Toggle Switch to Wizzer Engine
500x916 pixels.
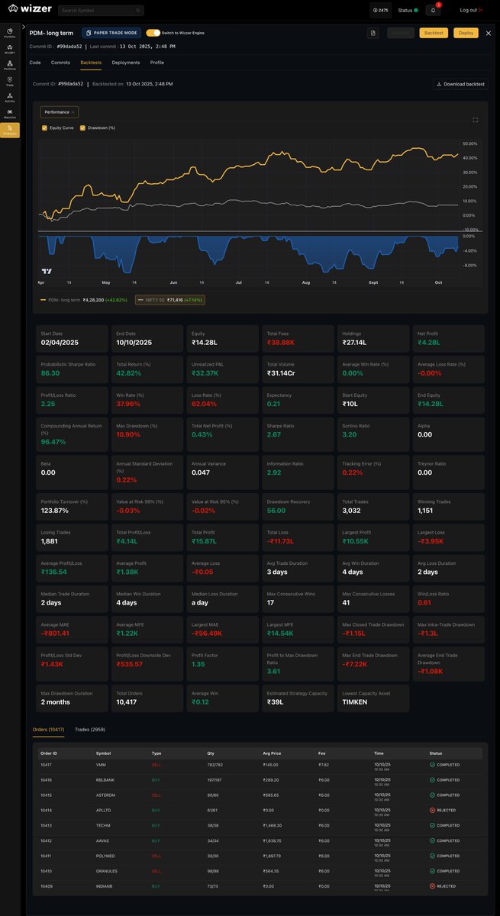[x=153, y=33]
